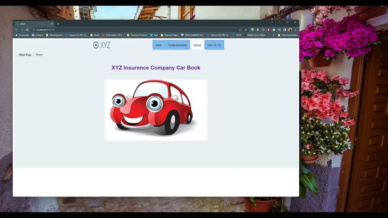Click the share page icon in address bar
Screen dimensions: 388x218
240,30
